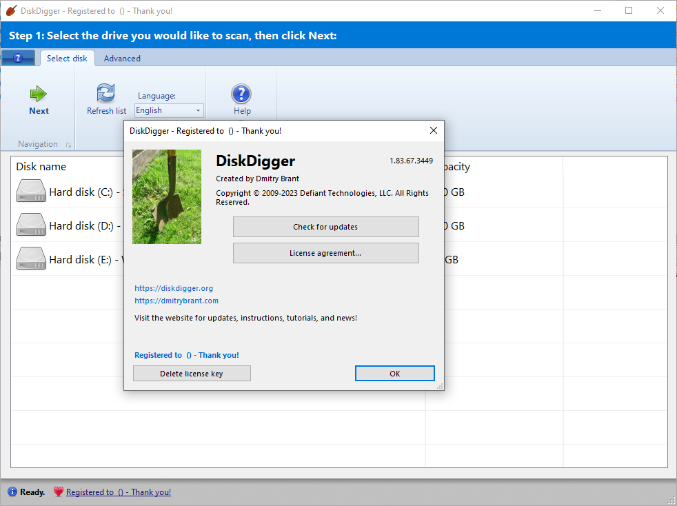This screenshot has height=506, width=677.
Task: Open the https://dmitrybrant.com link
Action: (x=176, y=301)
